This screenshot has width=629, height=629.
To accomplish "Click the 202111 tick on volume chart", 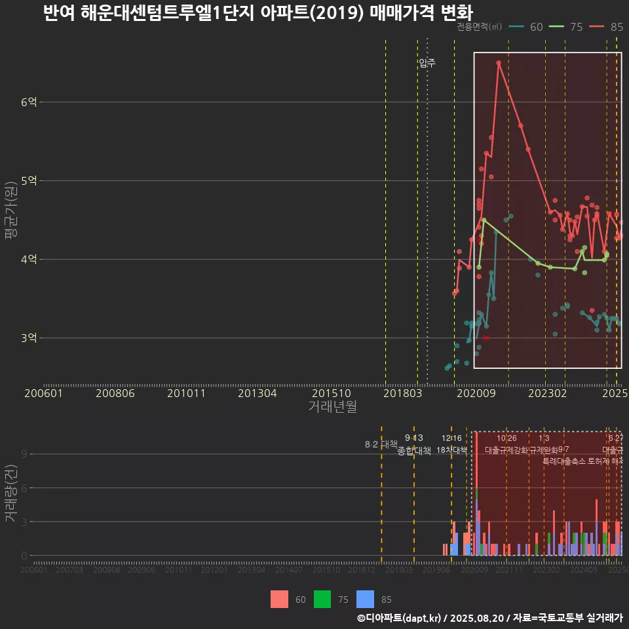I will coord(508,569).
